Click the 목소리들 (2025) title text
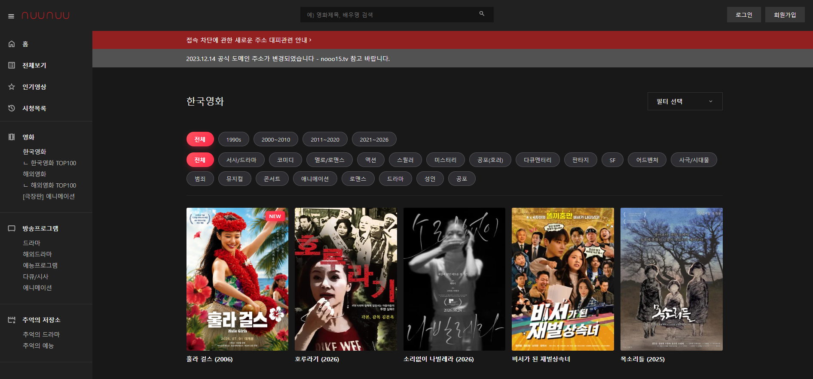 642,359
